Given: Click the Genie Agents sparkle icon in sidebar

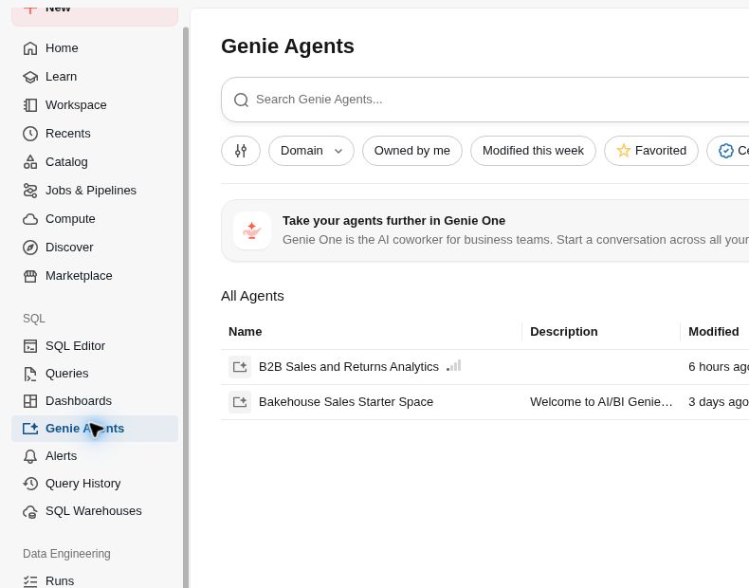Looking at the screenshot, I should (30, 429).
